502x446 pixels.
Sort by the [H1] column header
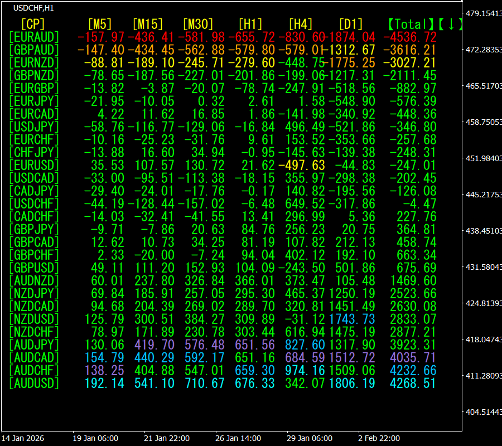(250, 25)
